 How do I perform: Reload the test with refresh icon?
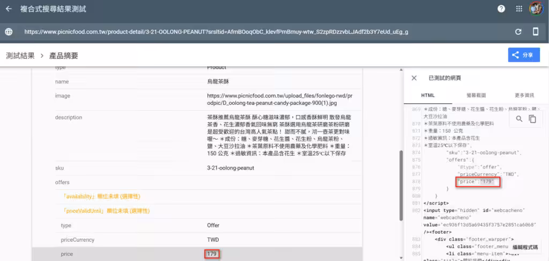(518, 32)
